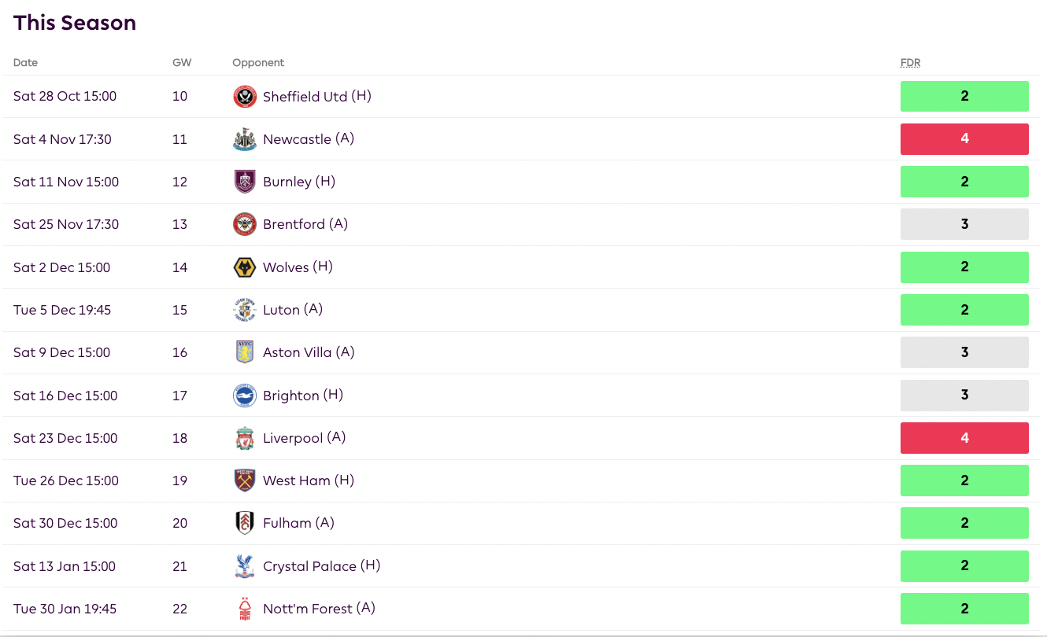Click the Brentford club crest

click(x=245, y=224)
